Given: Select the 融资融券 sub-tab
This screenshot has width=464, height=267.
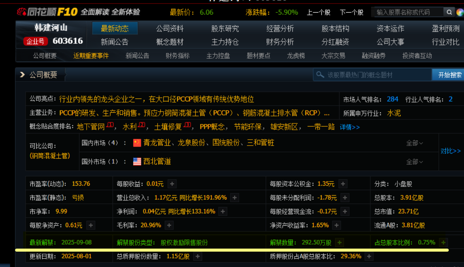Looking at the screenshot, I should click(374, 56).
